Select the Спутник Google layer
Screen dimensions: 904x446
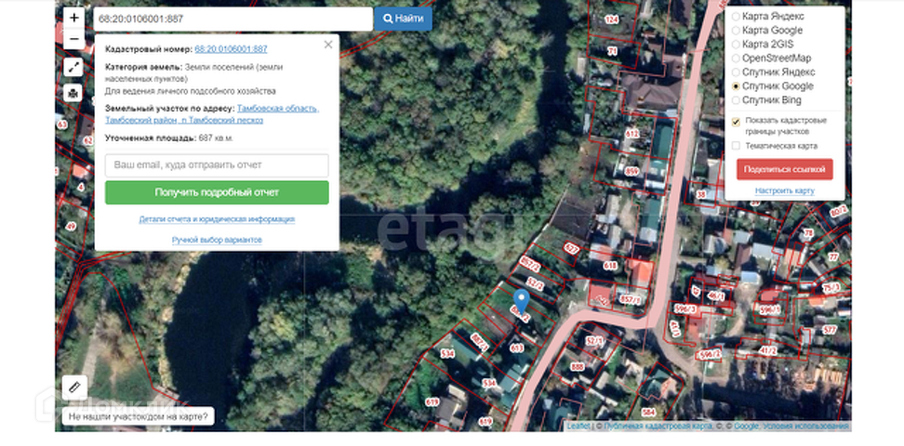[x=736, y=86]
